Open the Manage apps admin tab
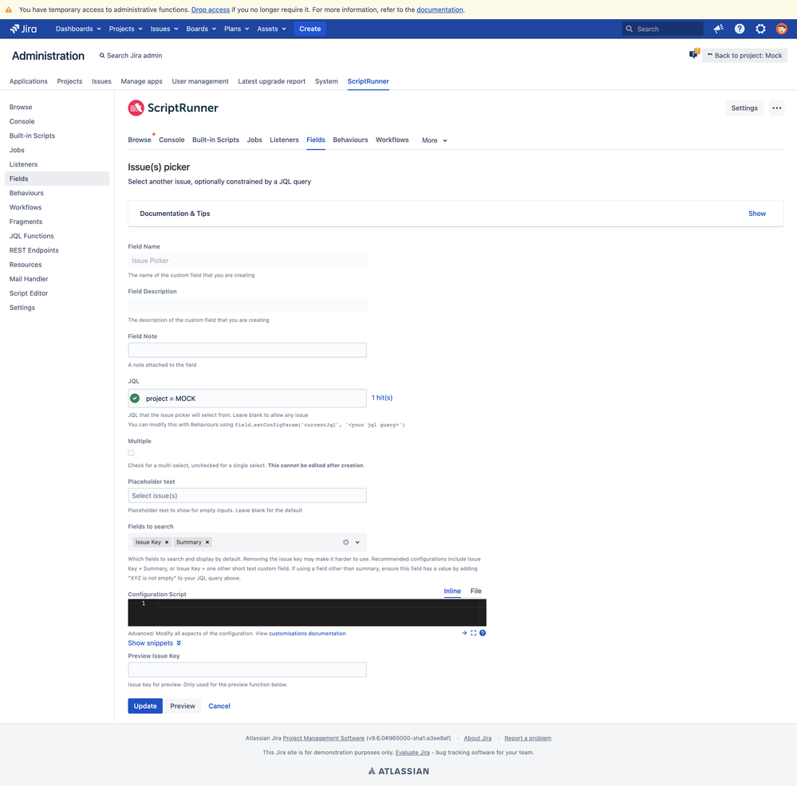Image resolution: width=797 pixels, height=786 pixels. click(141, 81)
